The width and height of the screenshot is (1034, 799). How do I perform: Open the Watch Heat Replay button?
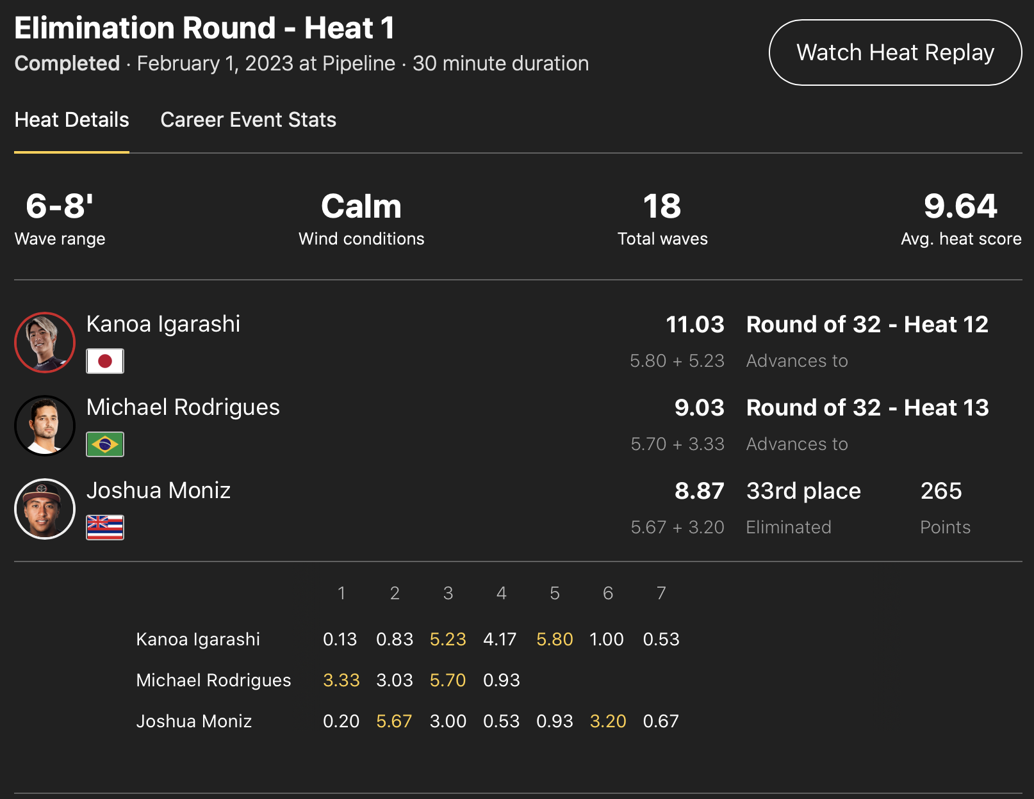[x=895, y=52]
